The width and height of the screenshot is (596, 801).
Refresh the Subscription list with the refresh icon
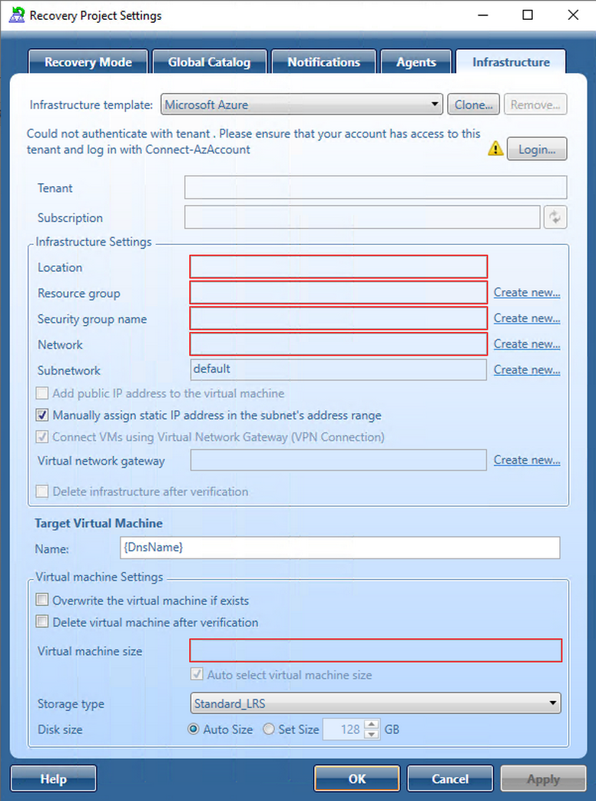click(555, 217)
